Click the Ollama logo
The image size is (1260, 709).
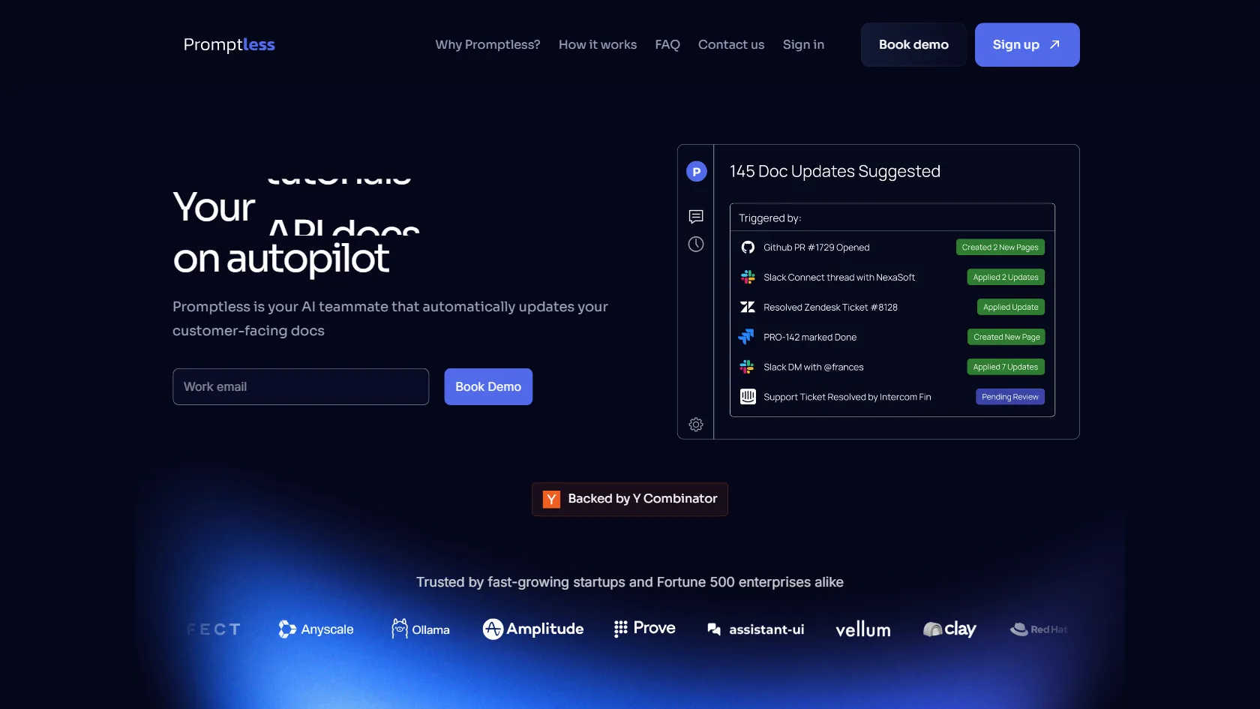click(x=420, y=629)
